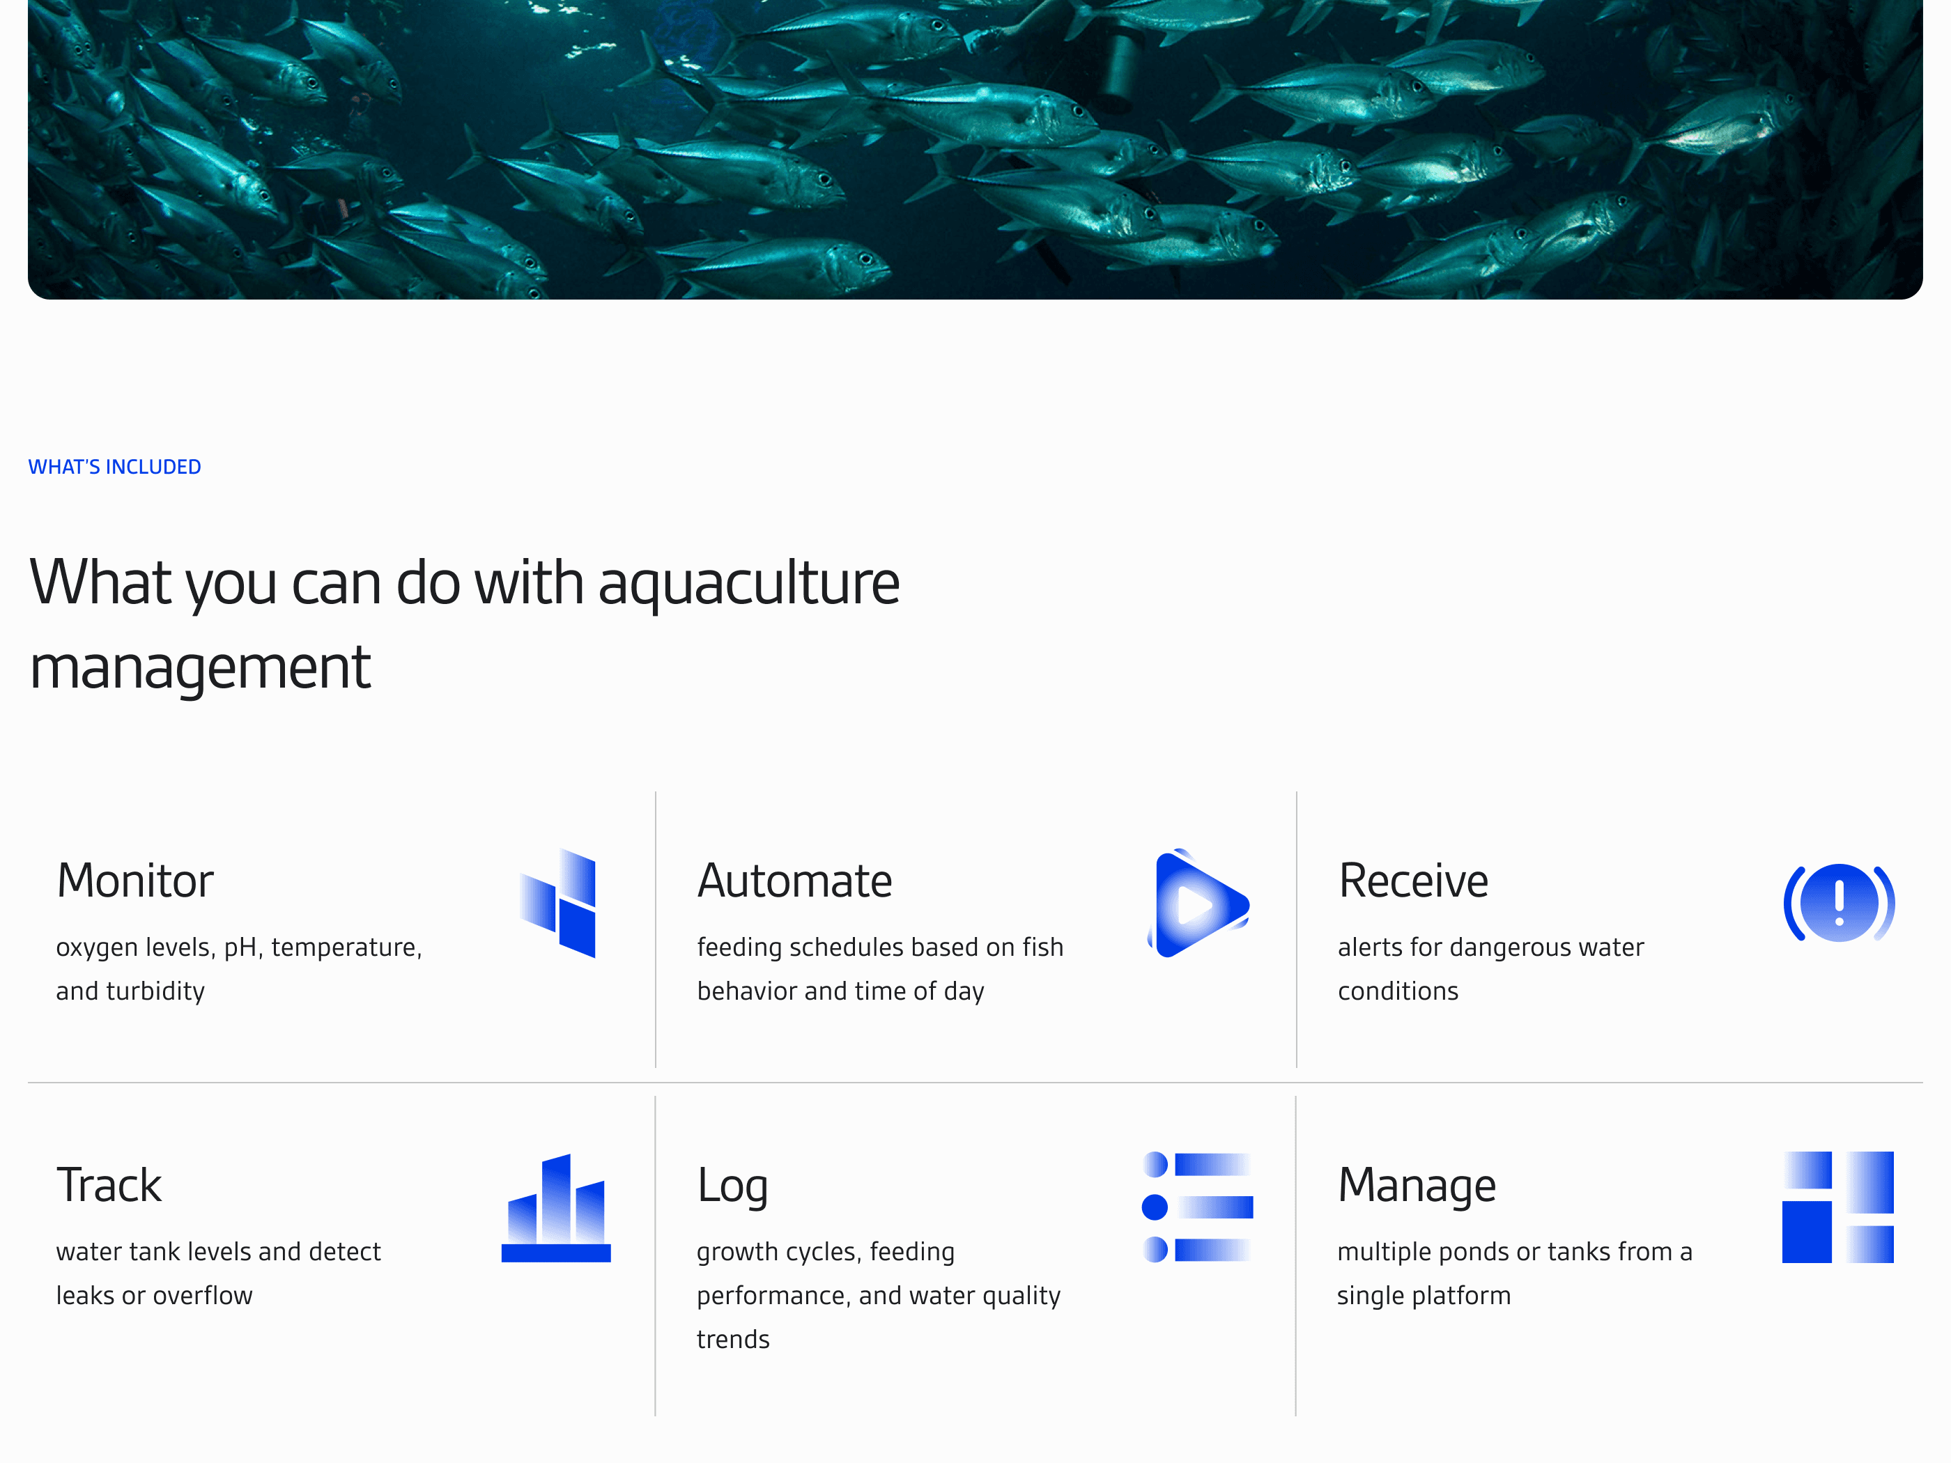1951x1463 pixels.
Task: Click the Log bulleted list icon
Action: click(1197, 1207)
